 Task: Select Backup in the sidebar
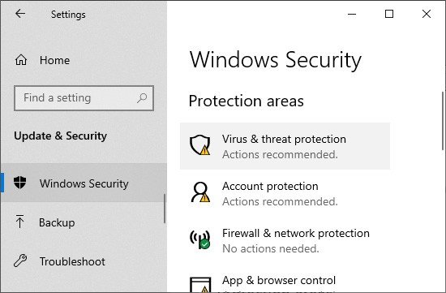[84, 222]
